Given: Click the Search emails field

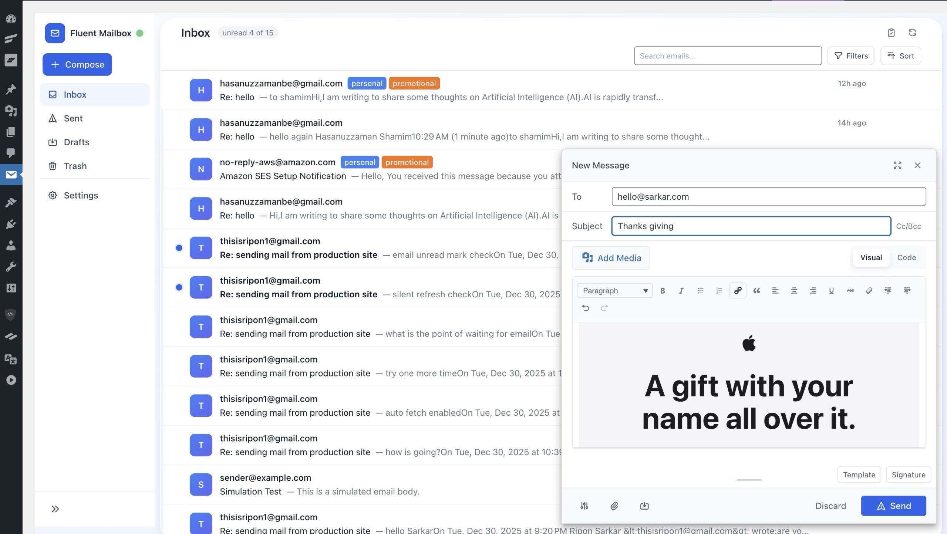Looking at the screenshot, I should click(727, 56).
